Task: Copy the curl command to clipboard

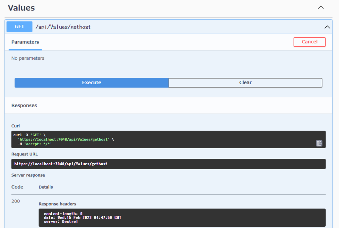Action: pos(319,143)
